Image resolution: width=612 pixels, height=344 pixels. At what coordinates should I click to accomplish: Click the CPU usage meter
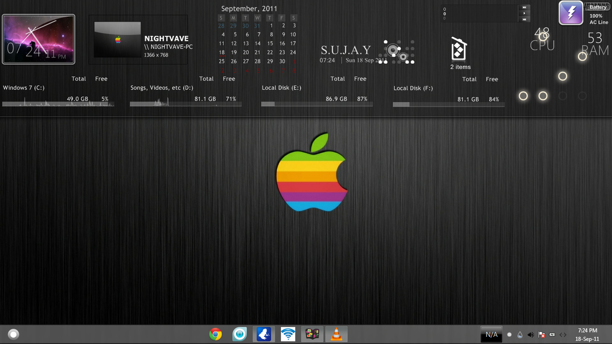click(542, 39)
